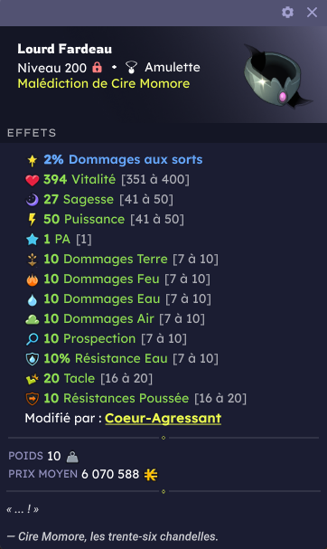Open the Coeur-Agressant modifier link
This screenshot has height=549, width=327.
[x=163, y=418]
